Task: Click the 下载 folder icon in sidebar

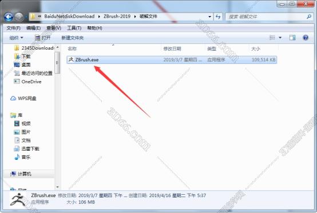Action: click(17, 57)
